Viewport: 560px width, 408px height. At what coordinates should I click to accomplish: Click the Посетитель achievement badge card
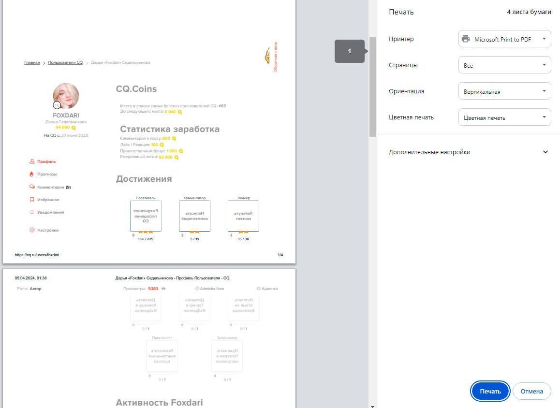click(146, 216)
